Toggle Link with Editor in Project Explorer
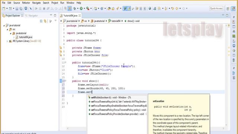The image size is (238, 134). (x=45, y=21)
